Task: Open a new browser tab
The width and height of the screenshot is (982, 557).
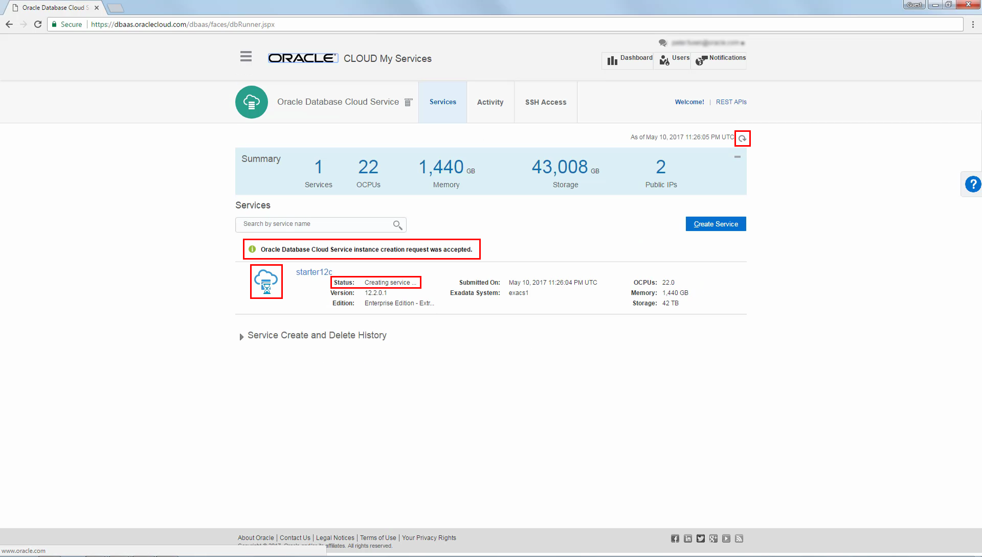Action: click(x=116, y=8)
